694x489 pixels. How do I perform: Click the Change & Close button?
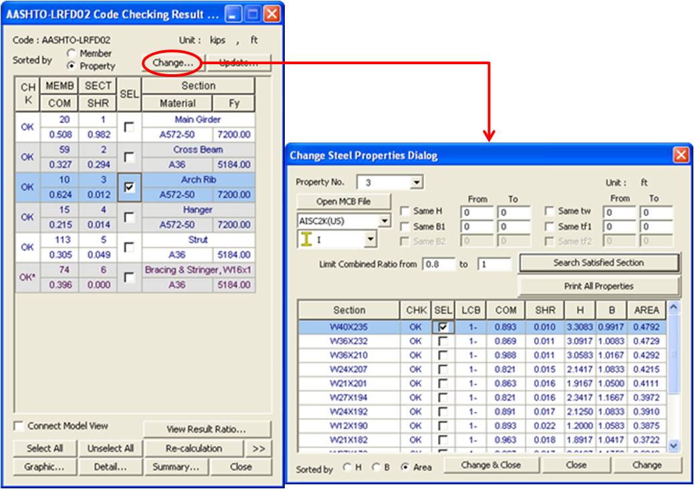[491, 465]
